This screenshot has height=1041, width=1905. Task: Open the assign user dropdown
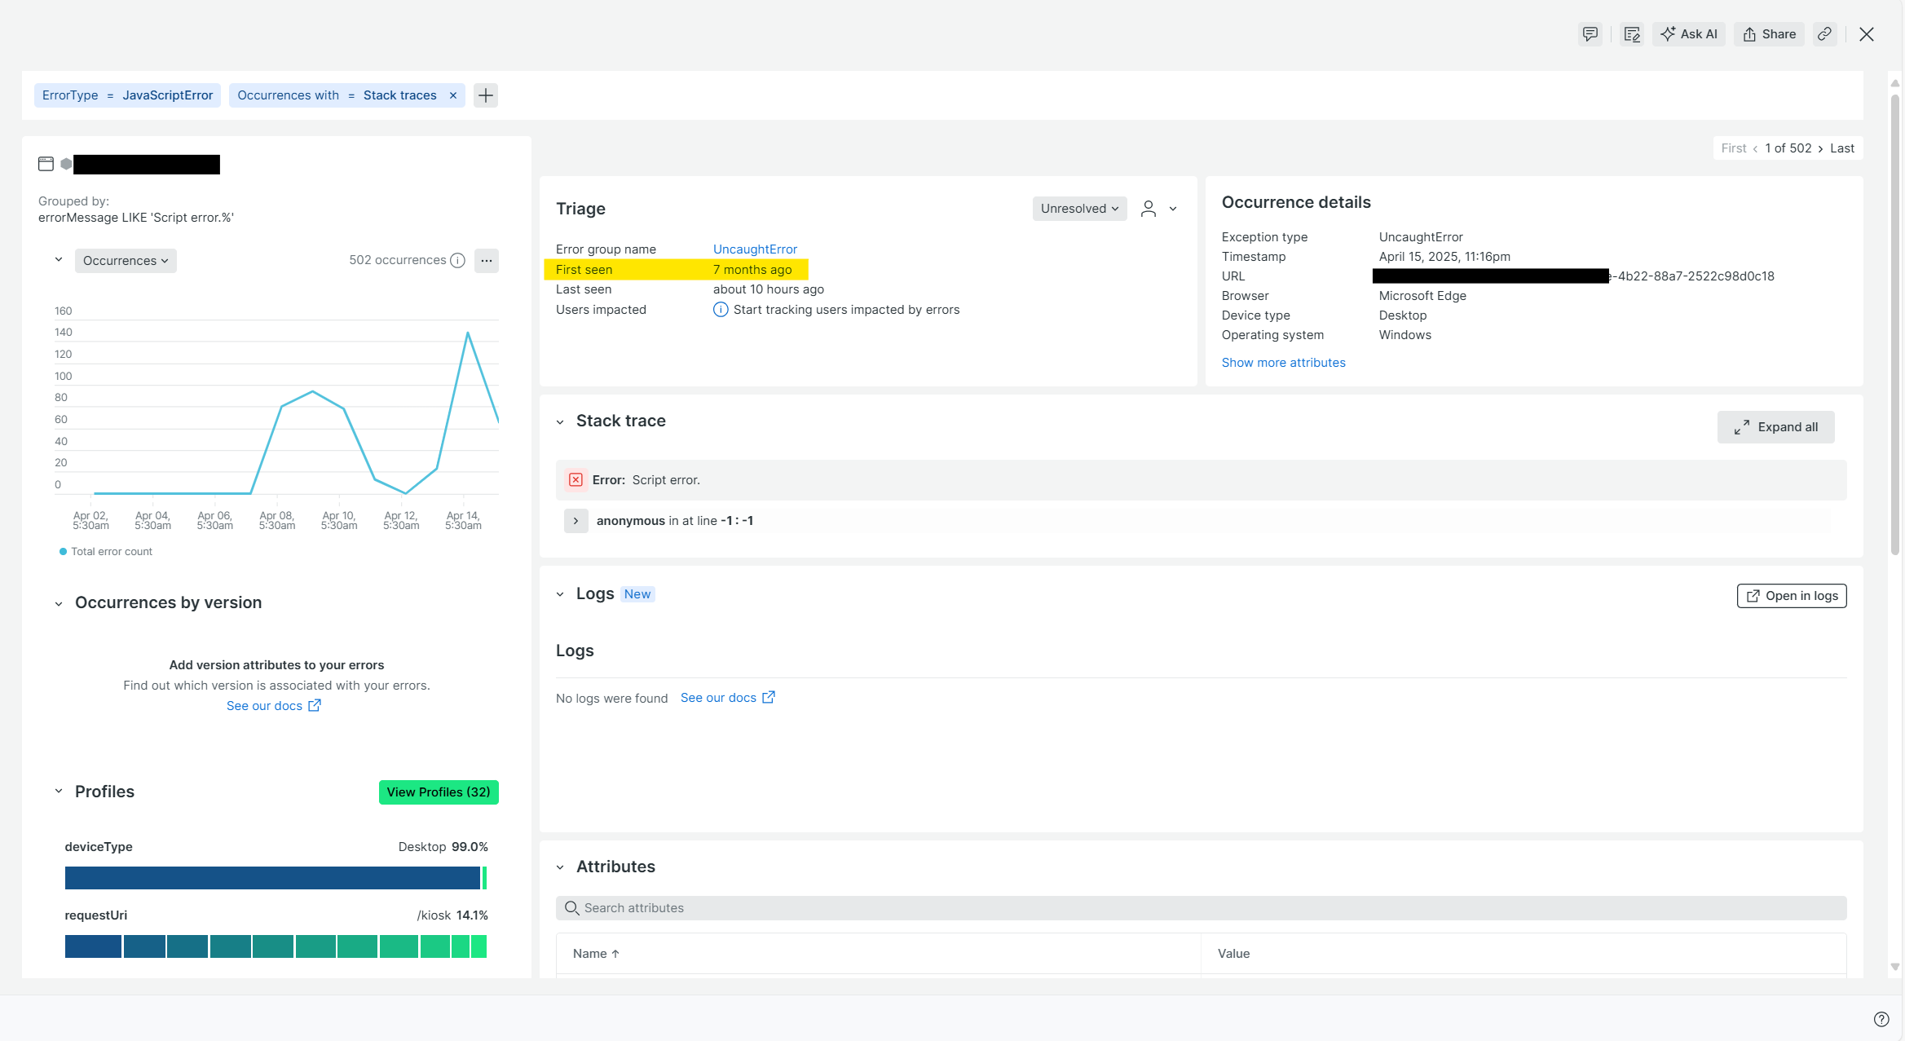coord(1158,209)
